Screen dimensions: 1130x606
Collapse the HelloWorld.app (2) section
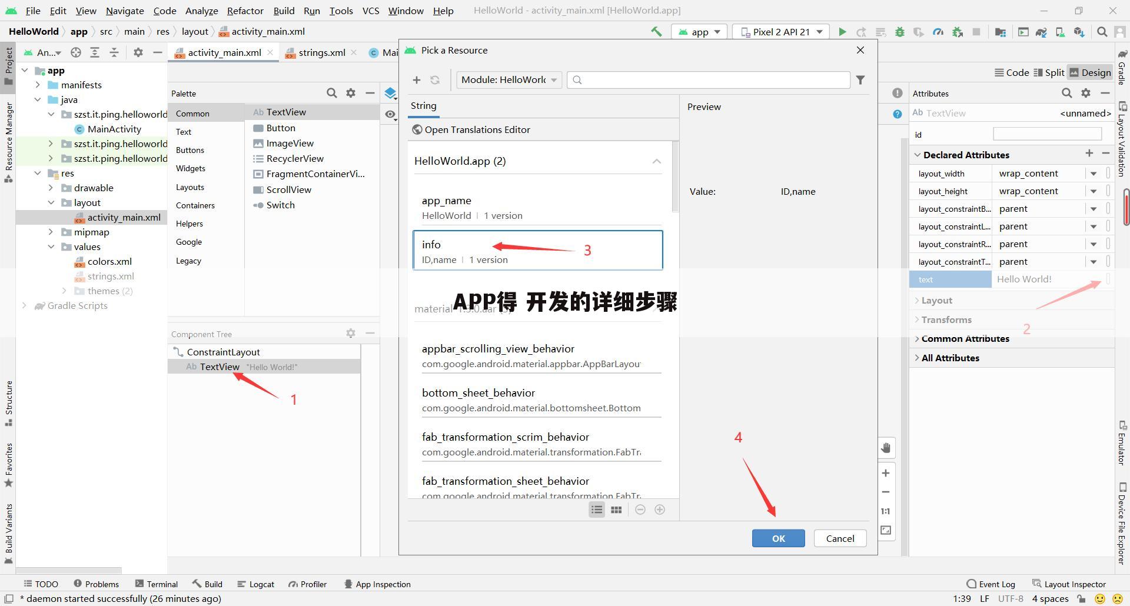pyautogui.click(x=656, y=161)
